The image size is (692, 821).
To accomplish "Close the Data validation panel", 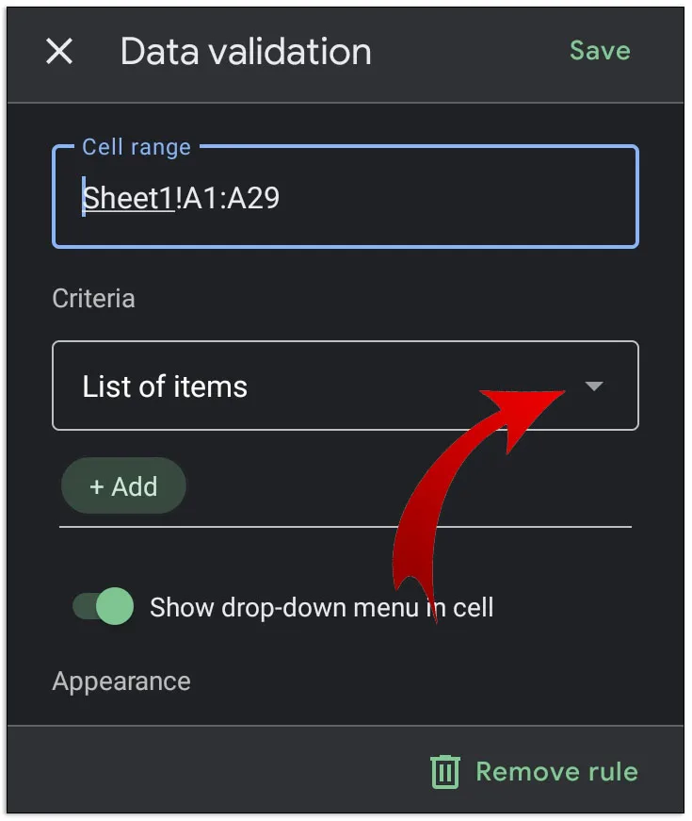I will 59,52.
